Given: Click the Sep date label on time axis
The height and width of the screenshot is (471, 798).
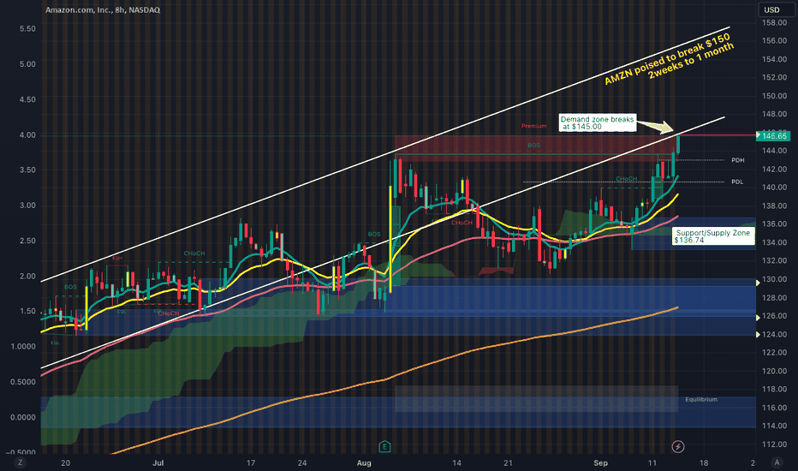Looking at the screenshot, I should pyautogui.click(x=600, y=462).
